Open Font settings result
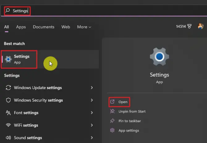The image size is (207, 143). click(50, 113)
